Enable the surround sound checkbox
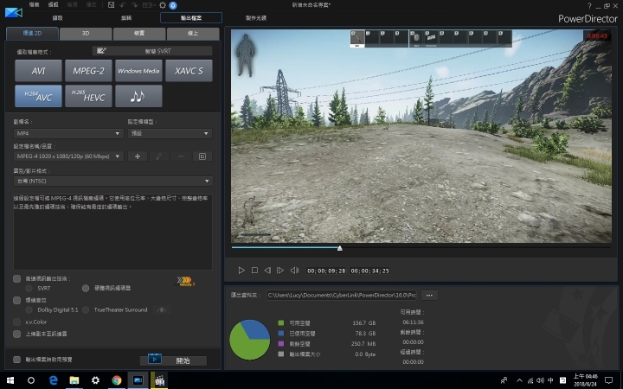623x389 pixels. coord(16,300)
